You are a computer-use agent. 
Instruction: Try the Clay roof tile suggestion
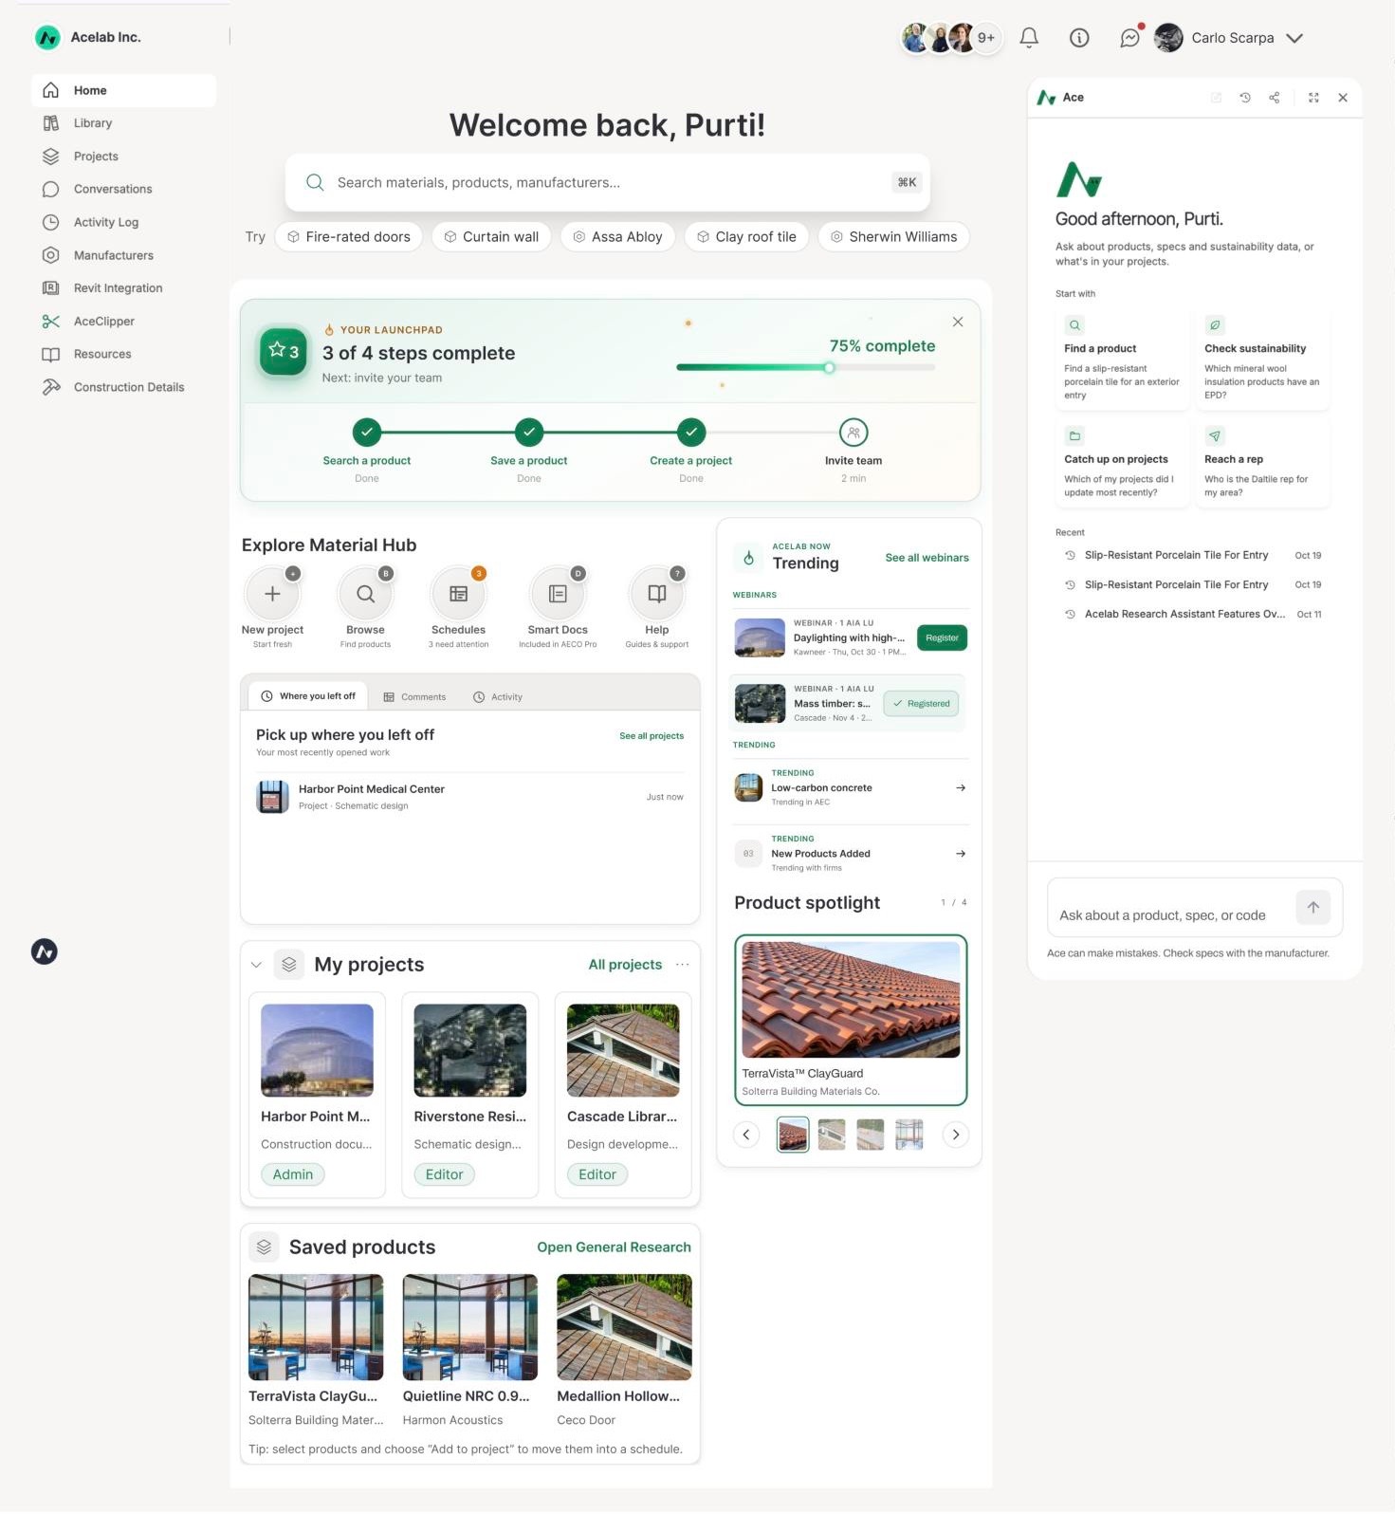tap(746, 237)
